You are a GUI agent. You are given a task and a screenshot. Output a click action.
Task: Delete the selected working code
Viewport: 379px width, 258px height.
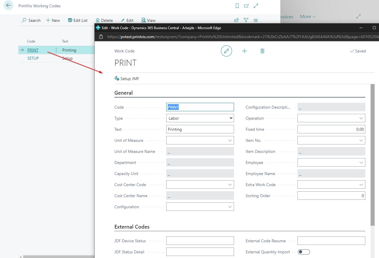(x=104, y=20)
